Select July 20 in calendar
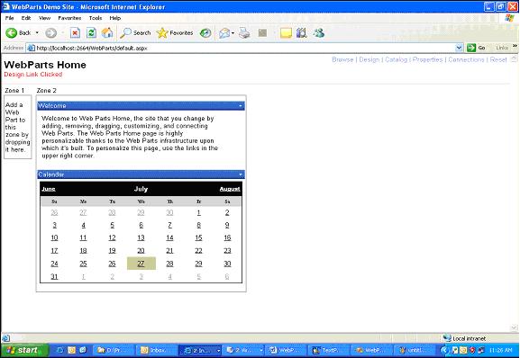This screenshot has width=520, height=358. (141, 251)
